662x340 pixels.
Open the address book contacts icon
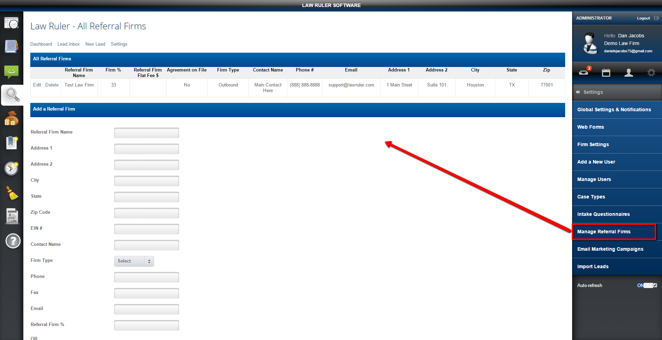[x=11, y=46]
